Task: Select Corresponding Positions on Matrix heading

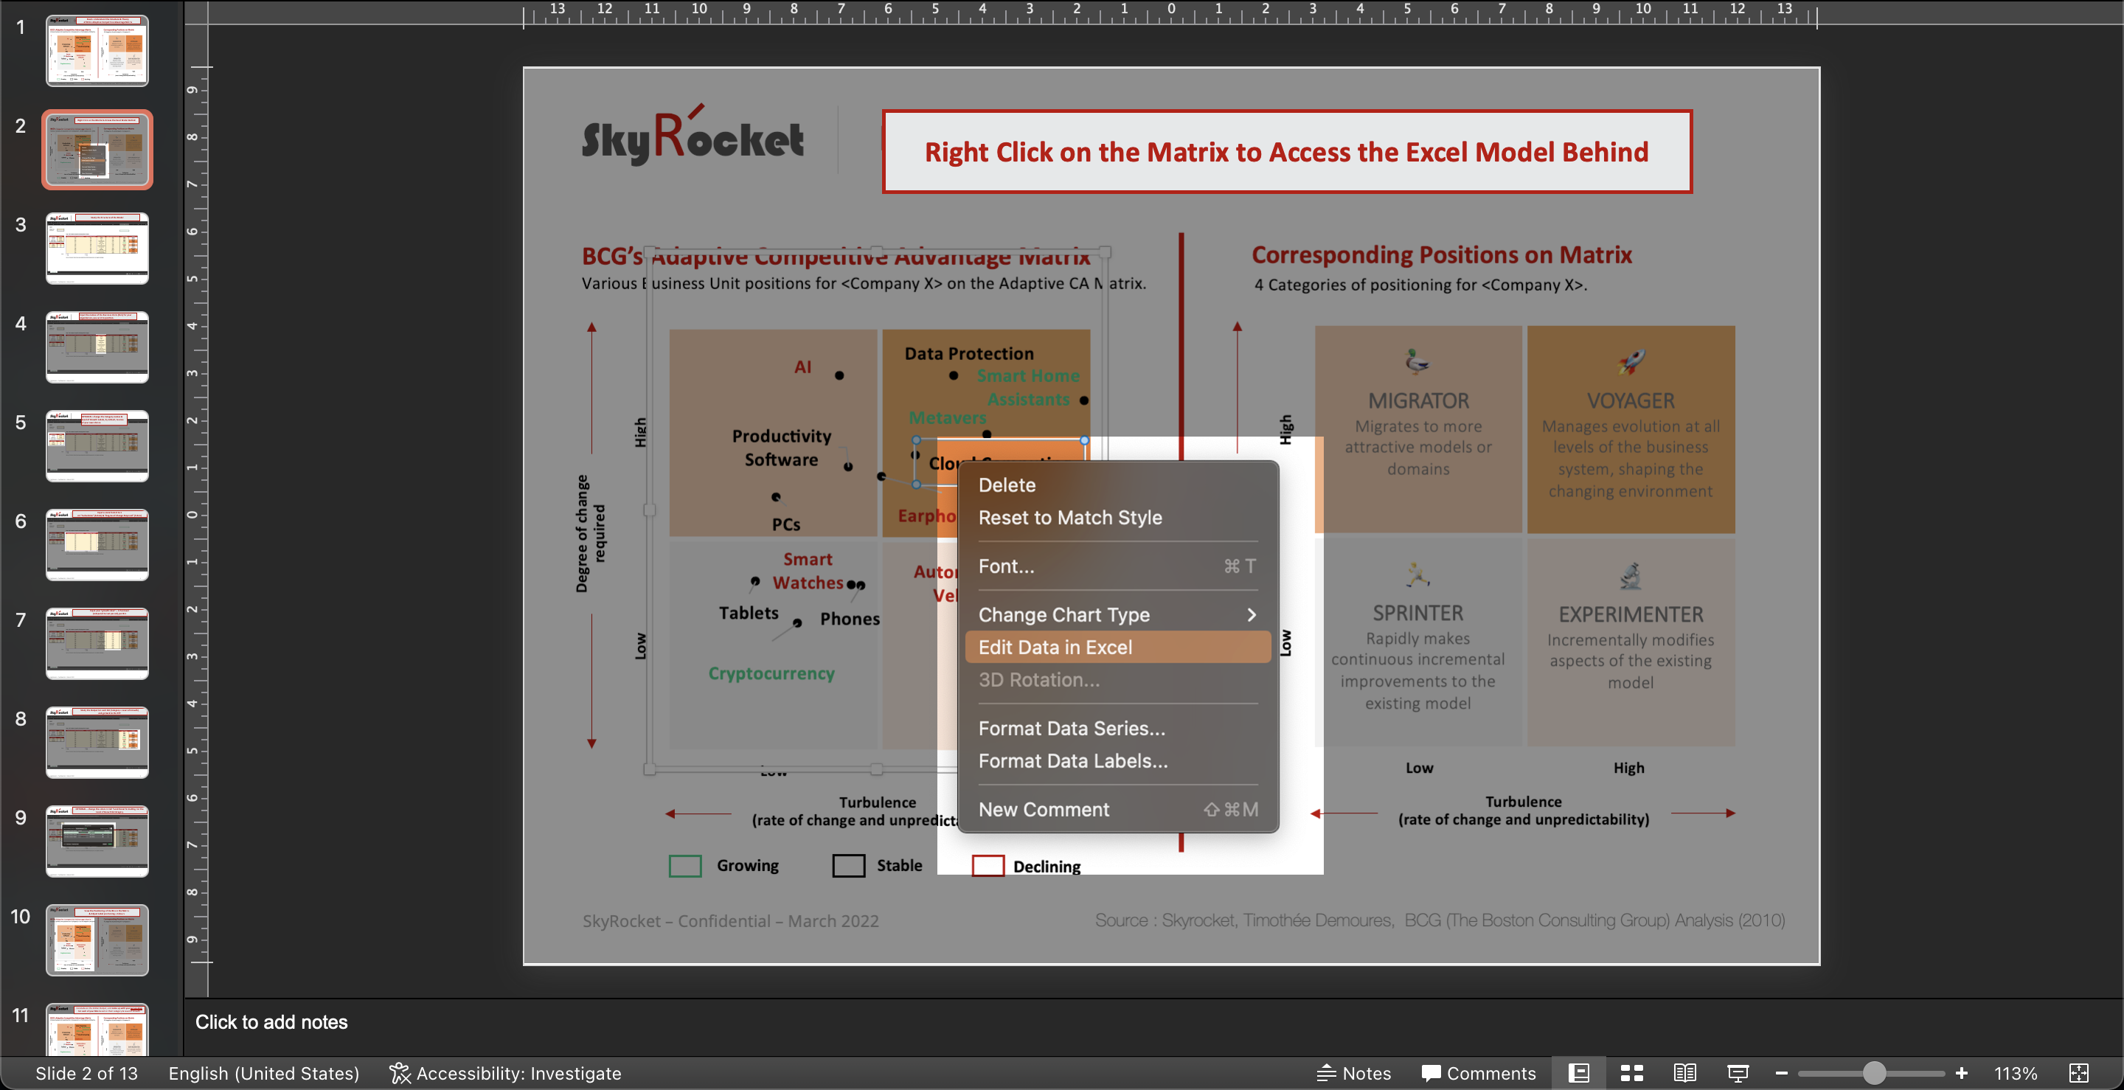Action: 1441,254
